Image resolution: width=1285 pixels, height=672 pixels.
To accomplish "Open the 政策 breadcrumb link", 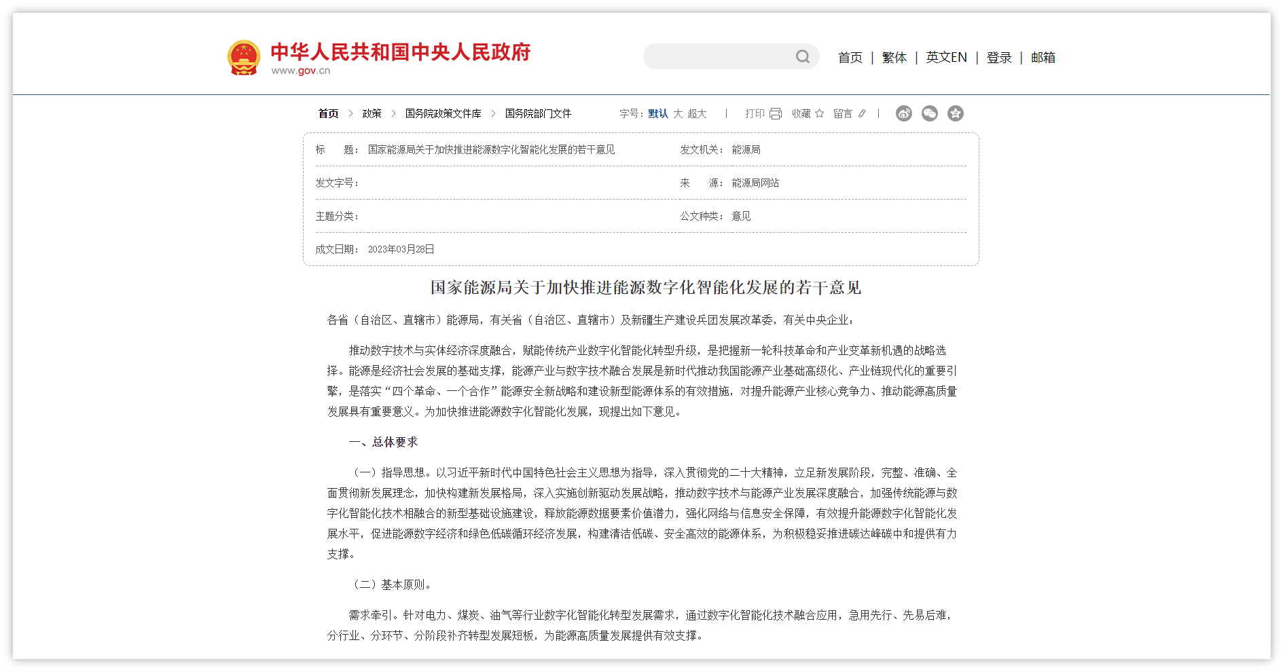I will click(373, 113).
